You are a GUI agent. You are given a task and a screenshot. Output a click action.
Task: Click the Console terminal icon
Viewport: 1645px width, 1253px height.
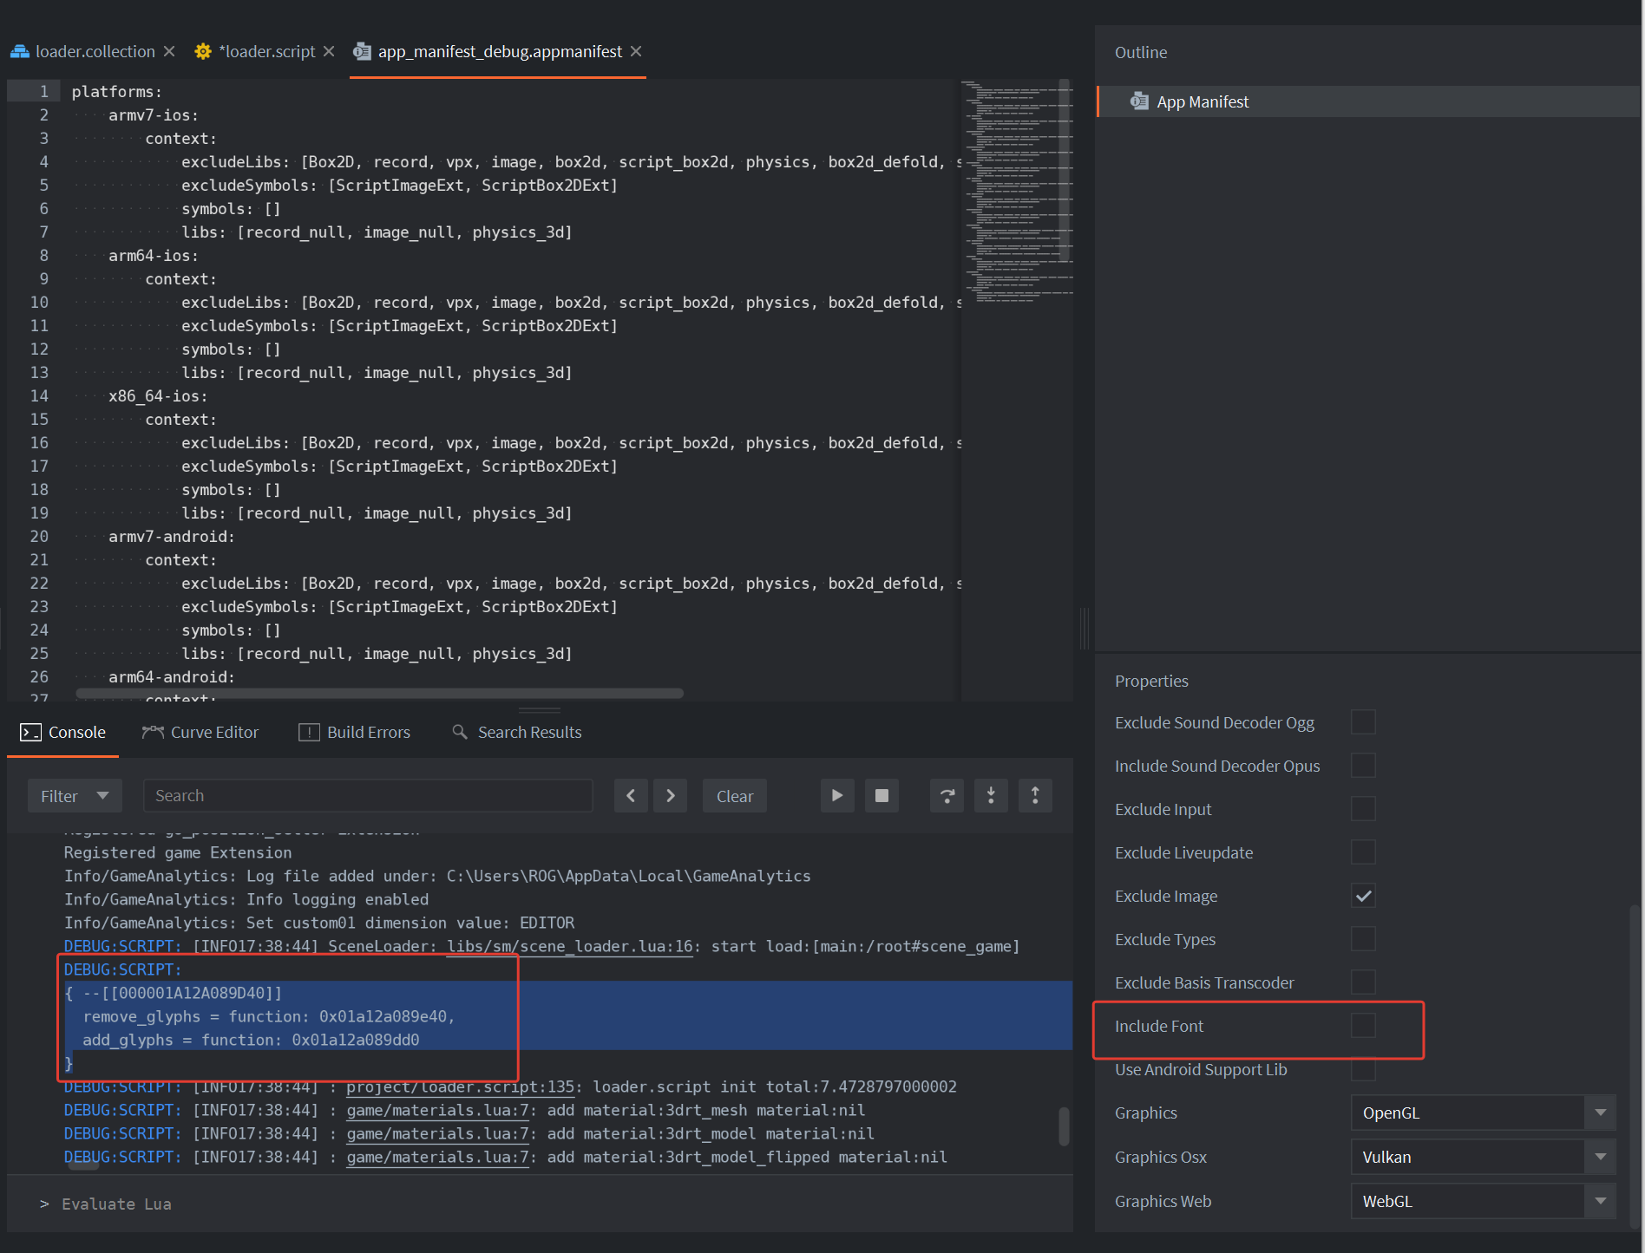[x=30, y=732]
